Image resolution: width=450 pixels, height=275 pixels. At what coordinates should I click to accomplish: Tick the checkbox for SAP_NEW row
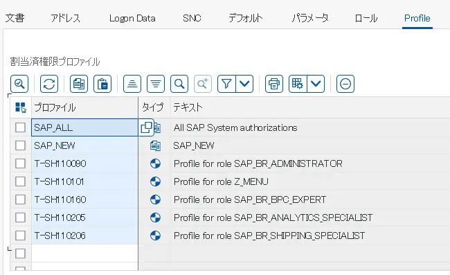click(20, 145)
